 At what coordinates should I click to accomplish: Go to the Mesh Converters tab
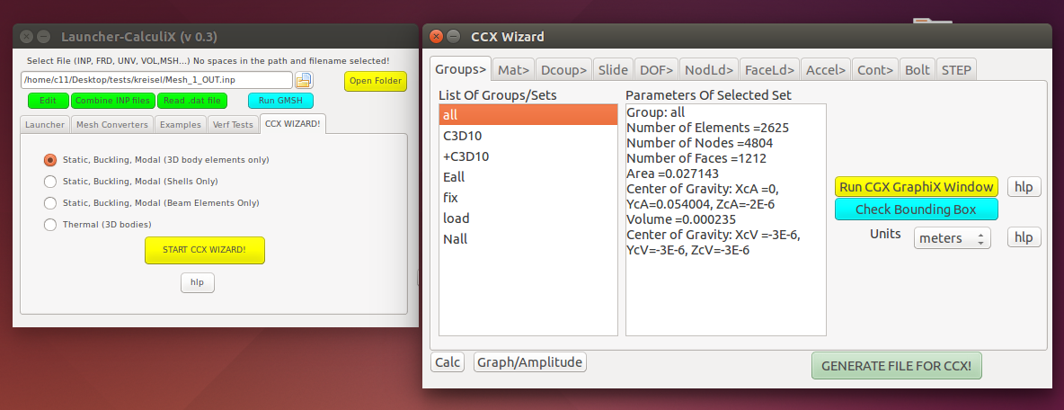click(112, 124)
